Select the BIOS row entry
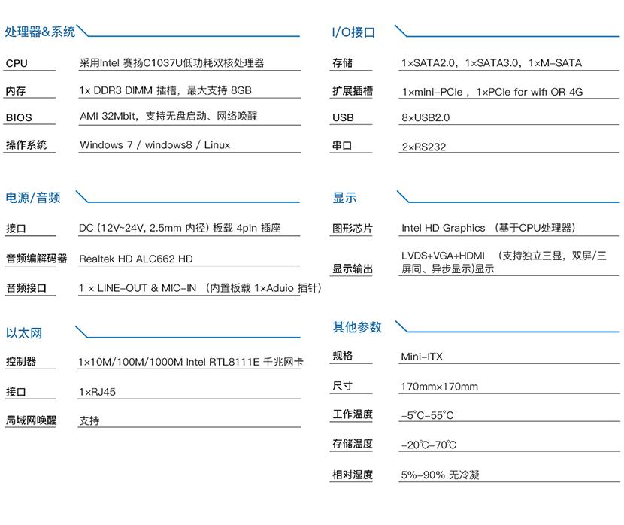This screenshot has width=624, height=525. pos(16,117)
